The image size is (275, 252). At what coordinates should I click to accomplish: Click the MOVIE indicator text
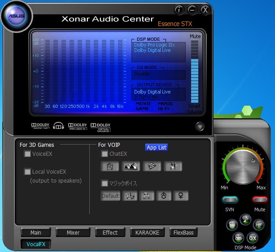pyautogui.click(x=144, y=103)
